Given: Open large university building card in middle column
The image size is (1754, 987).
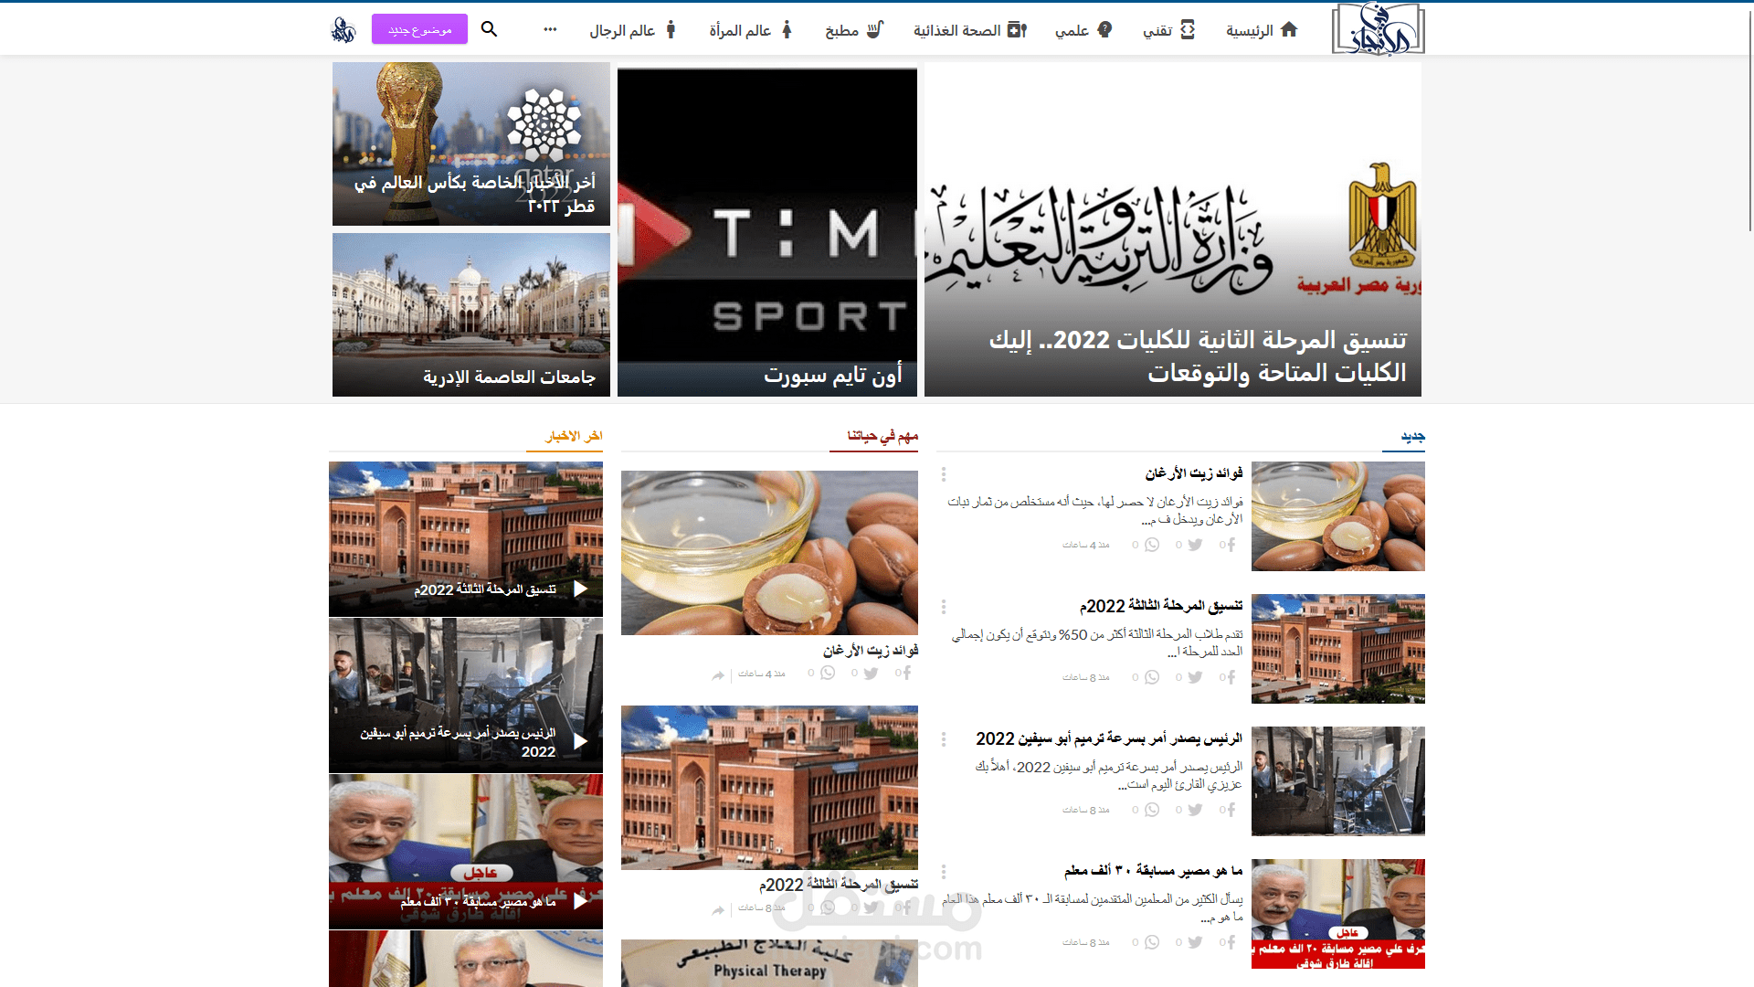Looking at the screenshot, I should pyautogui.click(x=769, y=788).
